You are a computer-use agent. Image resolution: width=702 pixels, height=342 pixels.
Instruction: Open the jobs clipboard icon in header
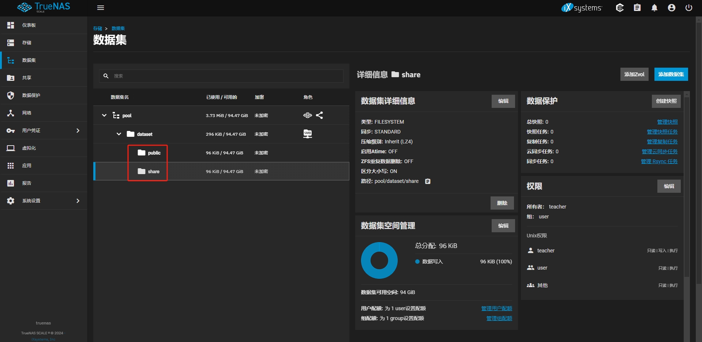coord(637,8)
